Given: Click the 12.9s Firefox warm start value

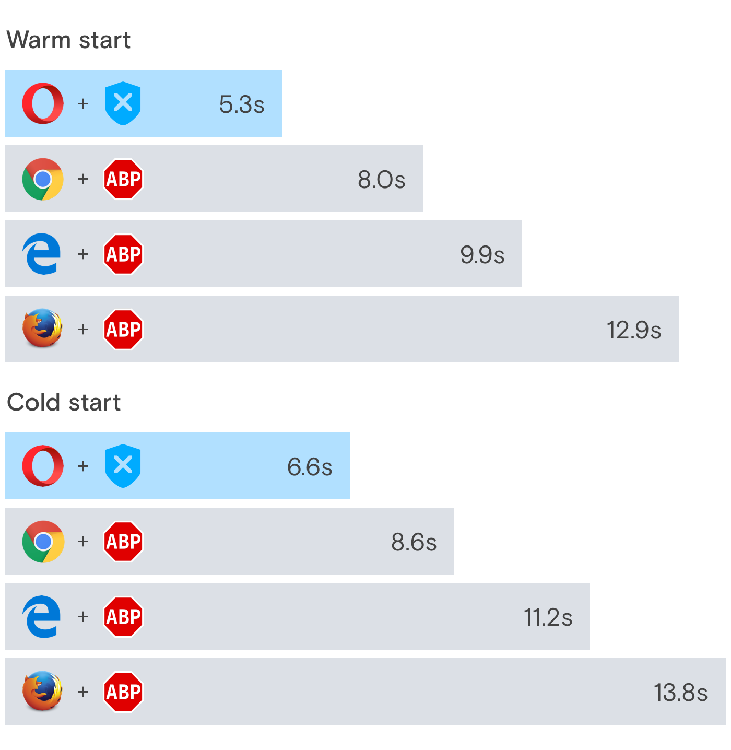Looking at the screenshot, I should click(634, 330).
